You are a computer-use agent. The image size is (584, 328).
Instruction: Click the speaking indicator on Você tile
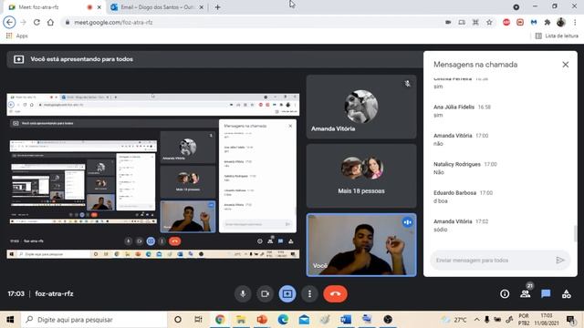pyautogui.click(x=408, y=222)
